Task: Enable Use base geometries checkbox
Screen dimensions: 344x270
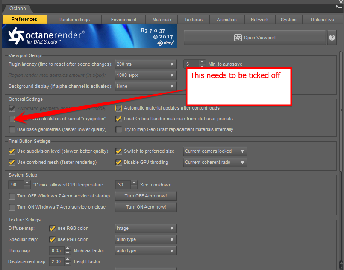Action: pos(12,129)
